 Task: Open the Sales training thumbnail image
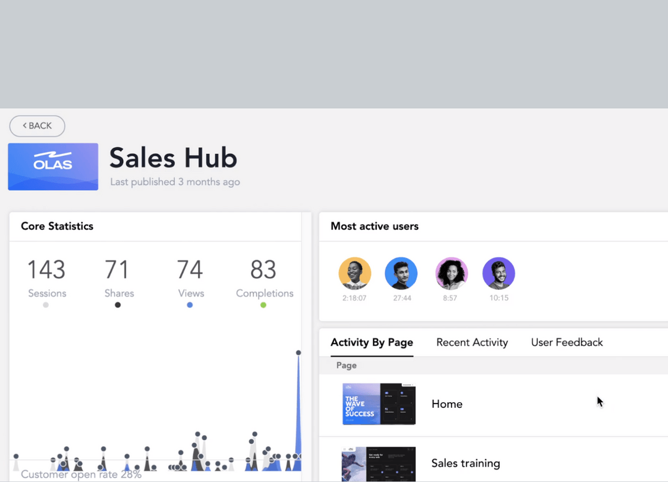tap(379, 464)
